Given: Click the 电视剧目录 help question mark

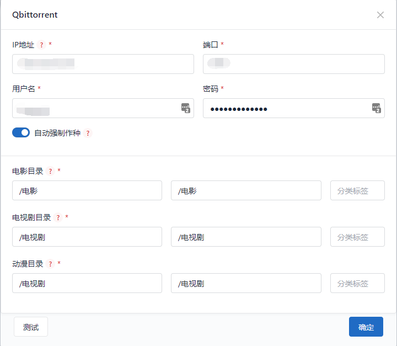Looking at the screenshot, I should [x=58, y=217].
